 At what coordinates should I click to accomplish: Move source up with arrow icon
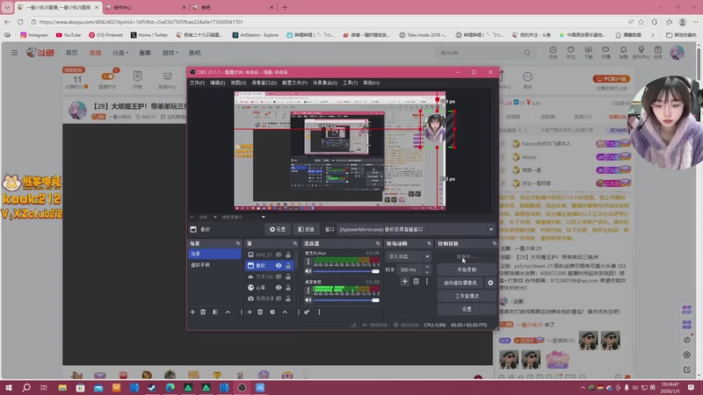[x=285, y=312]
